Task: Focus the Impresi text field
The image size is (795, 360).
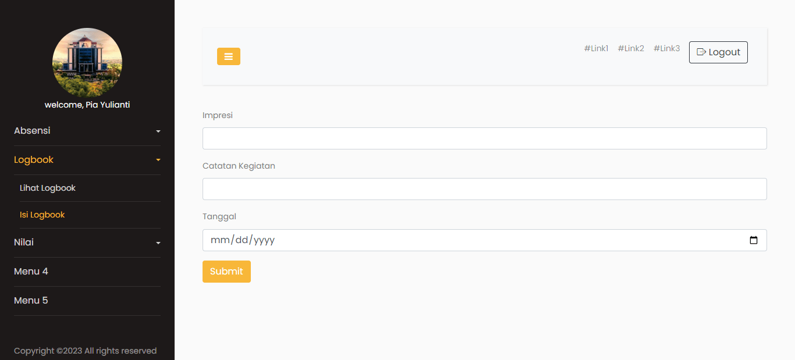Action: click(484, 138)
